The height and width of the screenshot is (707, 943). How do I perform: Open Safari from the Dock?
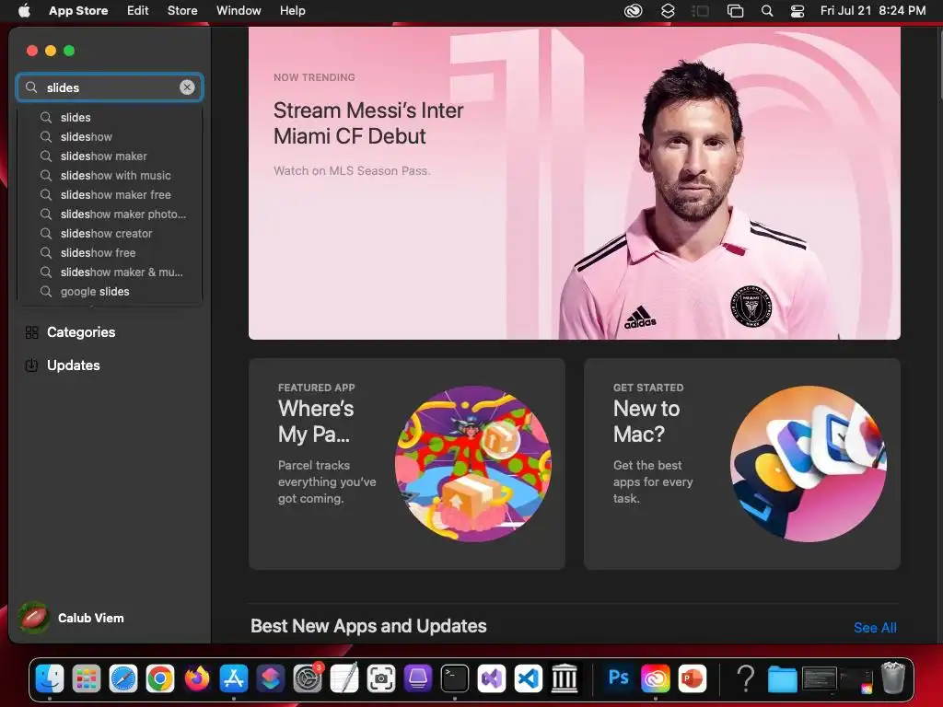click(123, 678)
